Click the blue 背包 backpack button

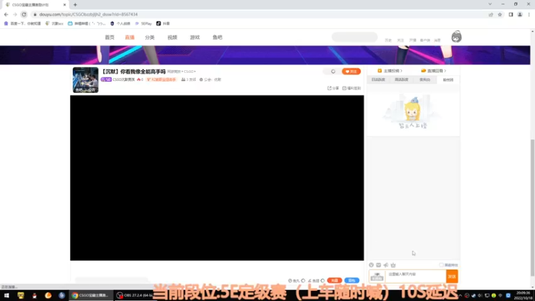pos(352,280)
